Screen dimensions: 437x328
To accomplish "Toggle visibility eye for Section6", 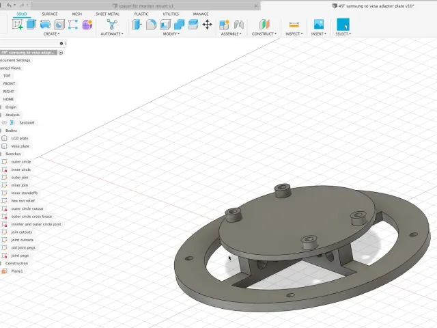I will pos(4,122).
